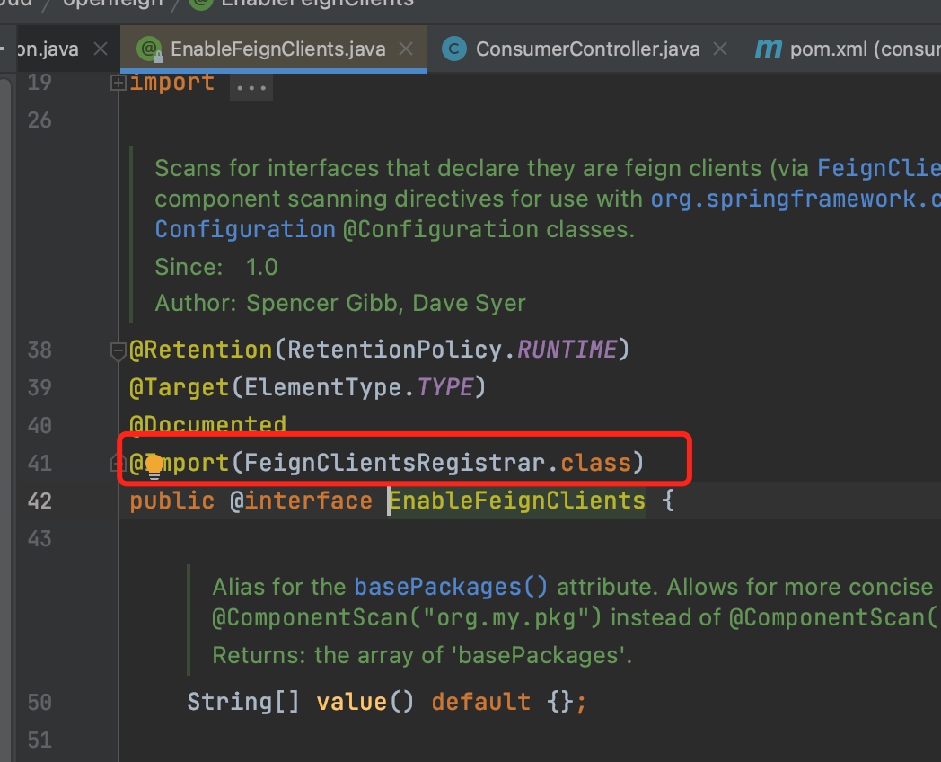The image size is (941, 762).
Task: Click the folded import ellipsis placeholder
Action: click(x=251, y=88)
